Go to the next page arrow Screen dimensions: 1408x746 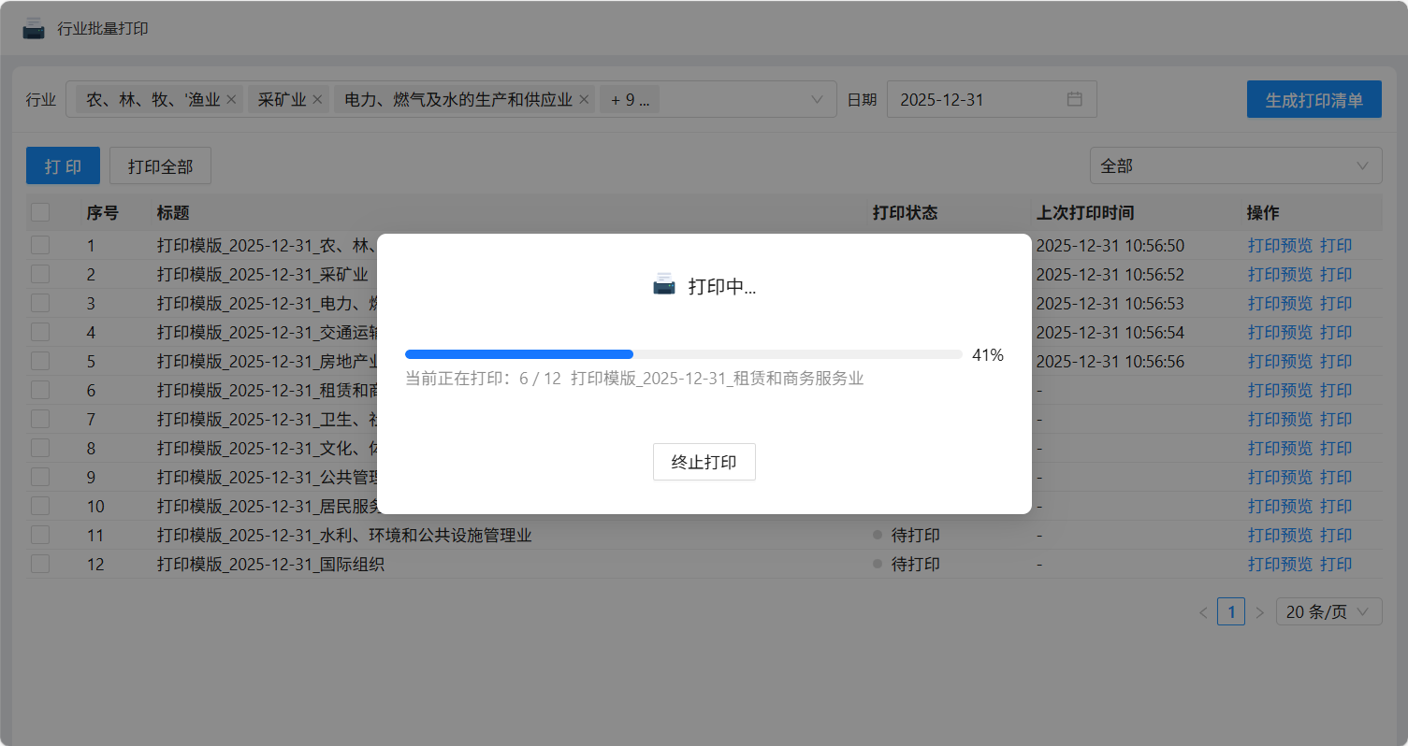(x=1259, y=613)
